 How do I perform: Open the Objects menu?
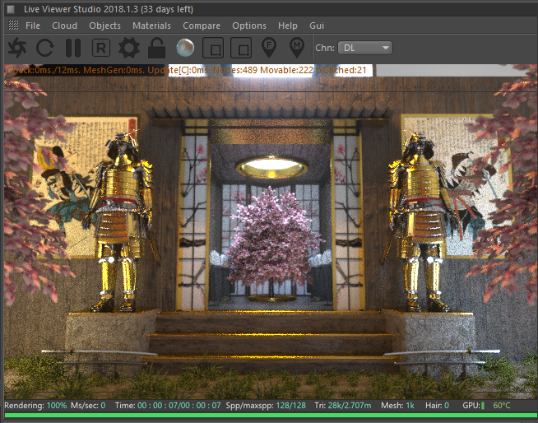coord(104,26)
